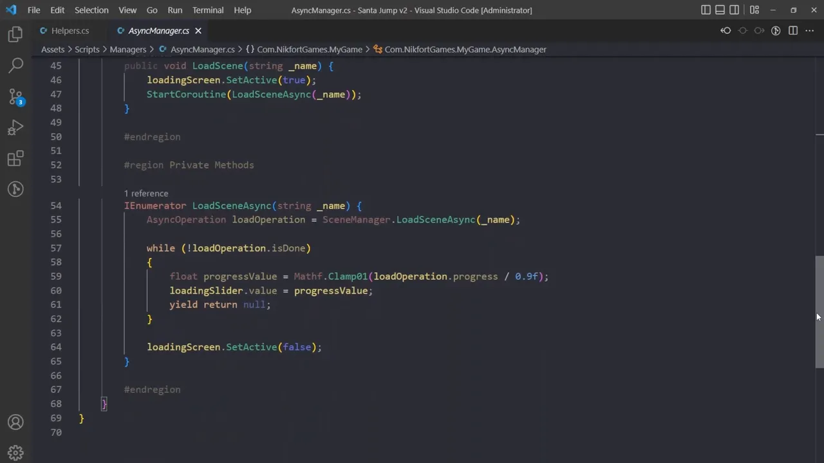This screenshot has height=463, width=824.
Task: Open the '1 reference' CodeLens link
Action: pos(146,194)
